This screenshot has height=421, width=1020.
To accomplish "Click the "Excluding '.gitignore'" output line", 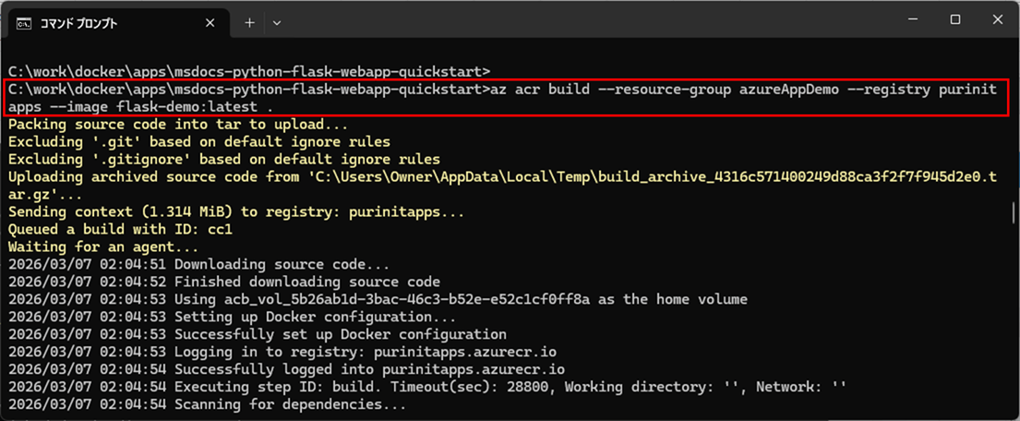I will pos(224,160).
